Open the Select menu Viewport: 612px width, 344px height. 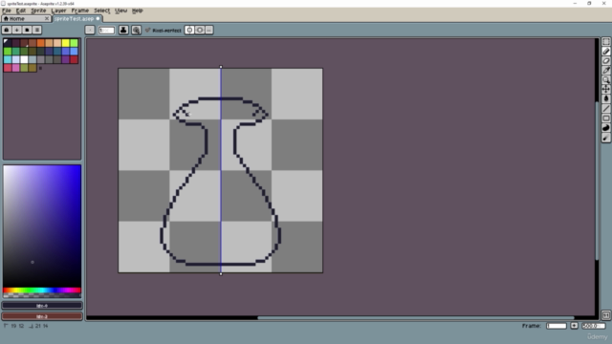(102, 11)
